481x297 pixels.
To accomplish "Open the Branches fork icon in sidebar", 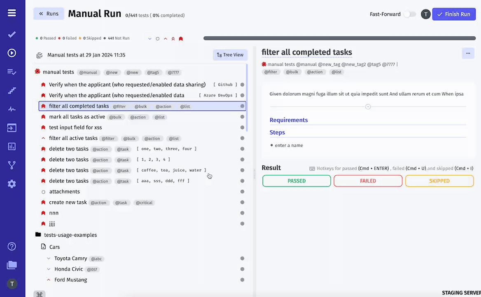I will click(12, 165).
